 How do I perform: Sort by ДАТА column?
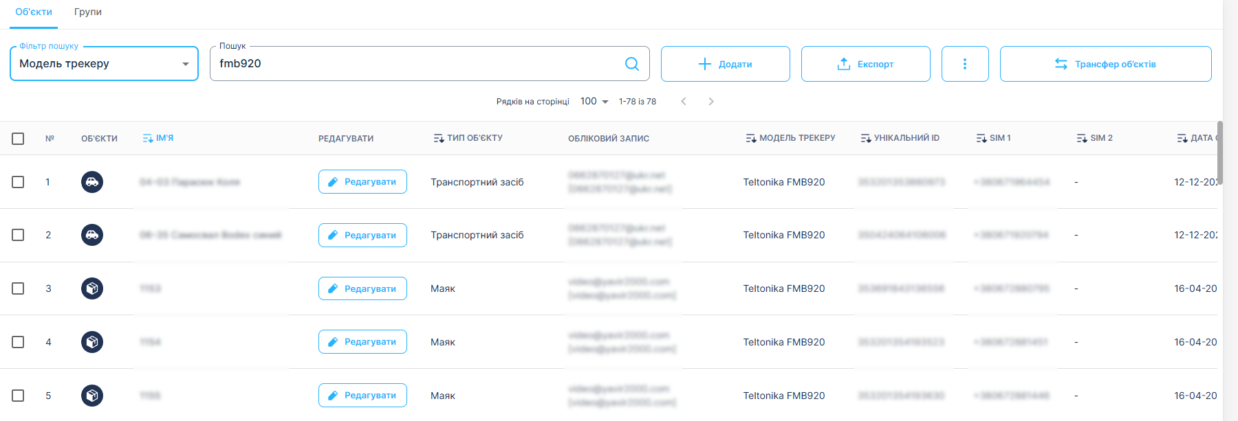[x=1197, y=138]
